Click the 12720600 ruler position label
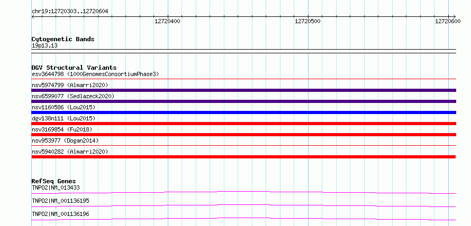 click(448, 21)
